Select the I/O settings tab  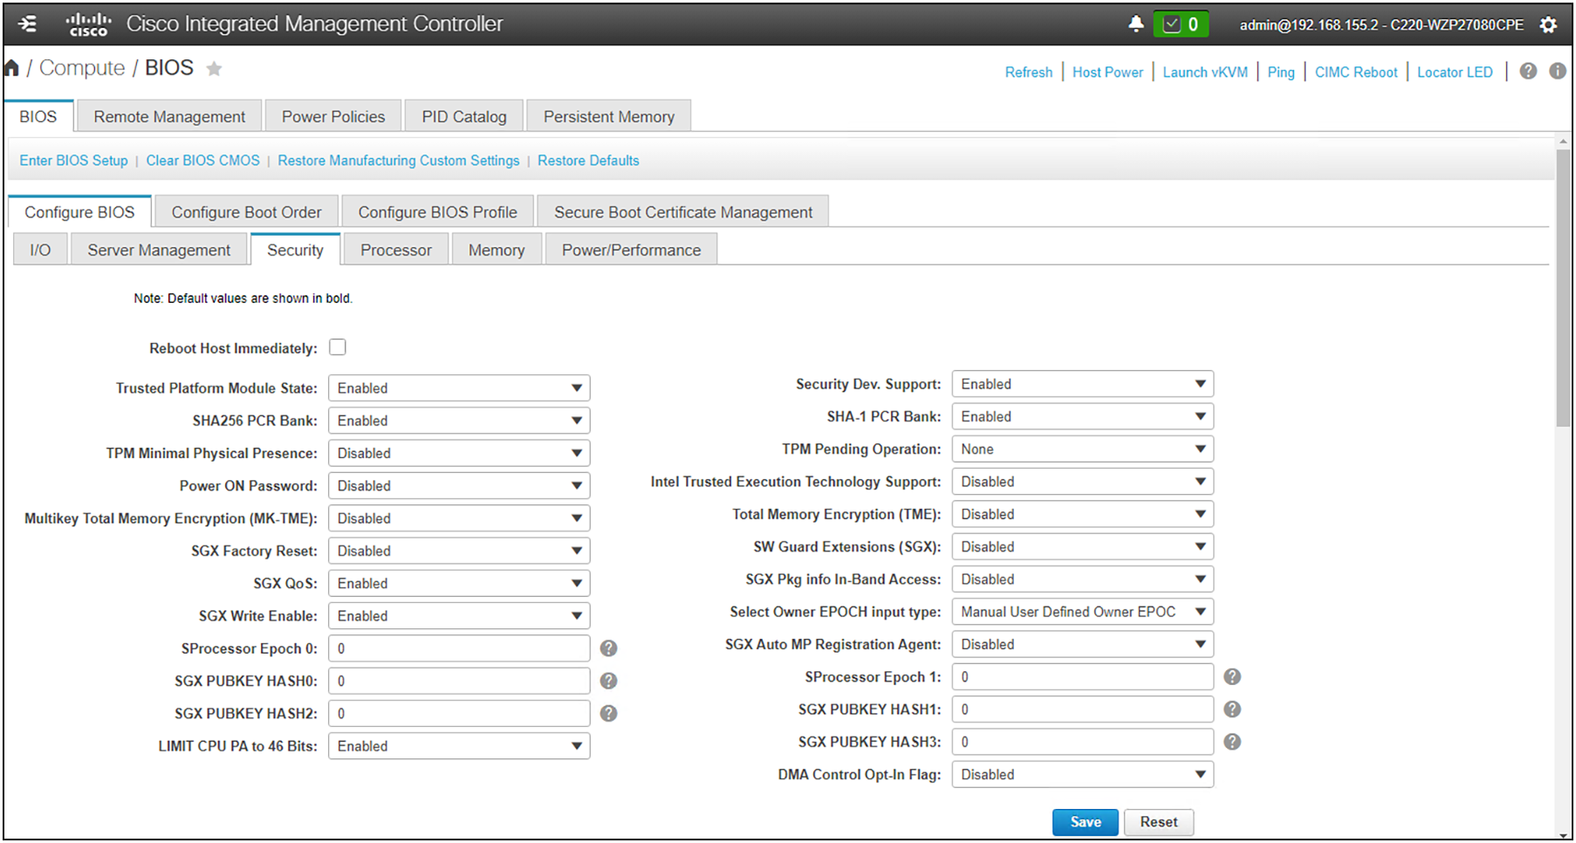(40, 250)
